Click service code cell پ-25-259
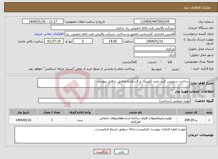The height and width of the screenshot is (159, 218). coord(191,120)
